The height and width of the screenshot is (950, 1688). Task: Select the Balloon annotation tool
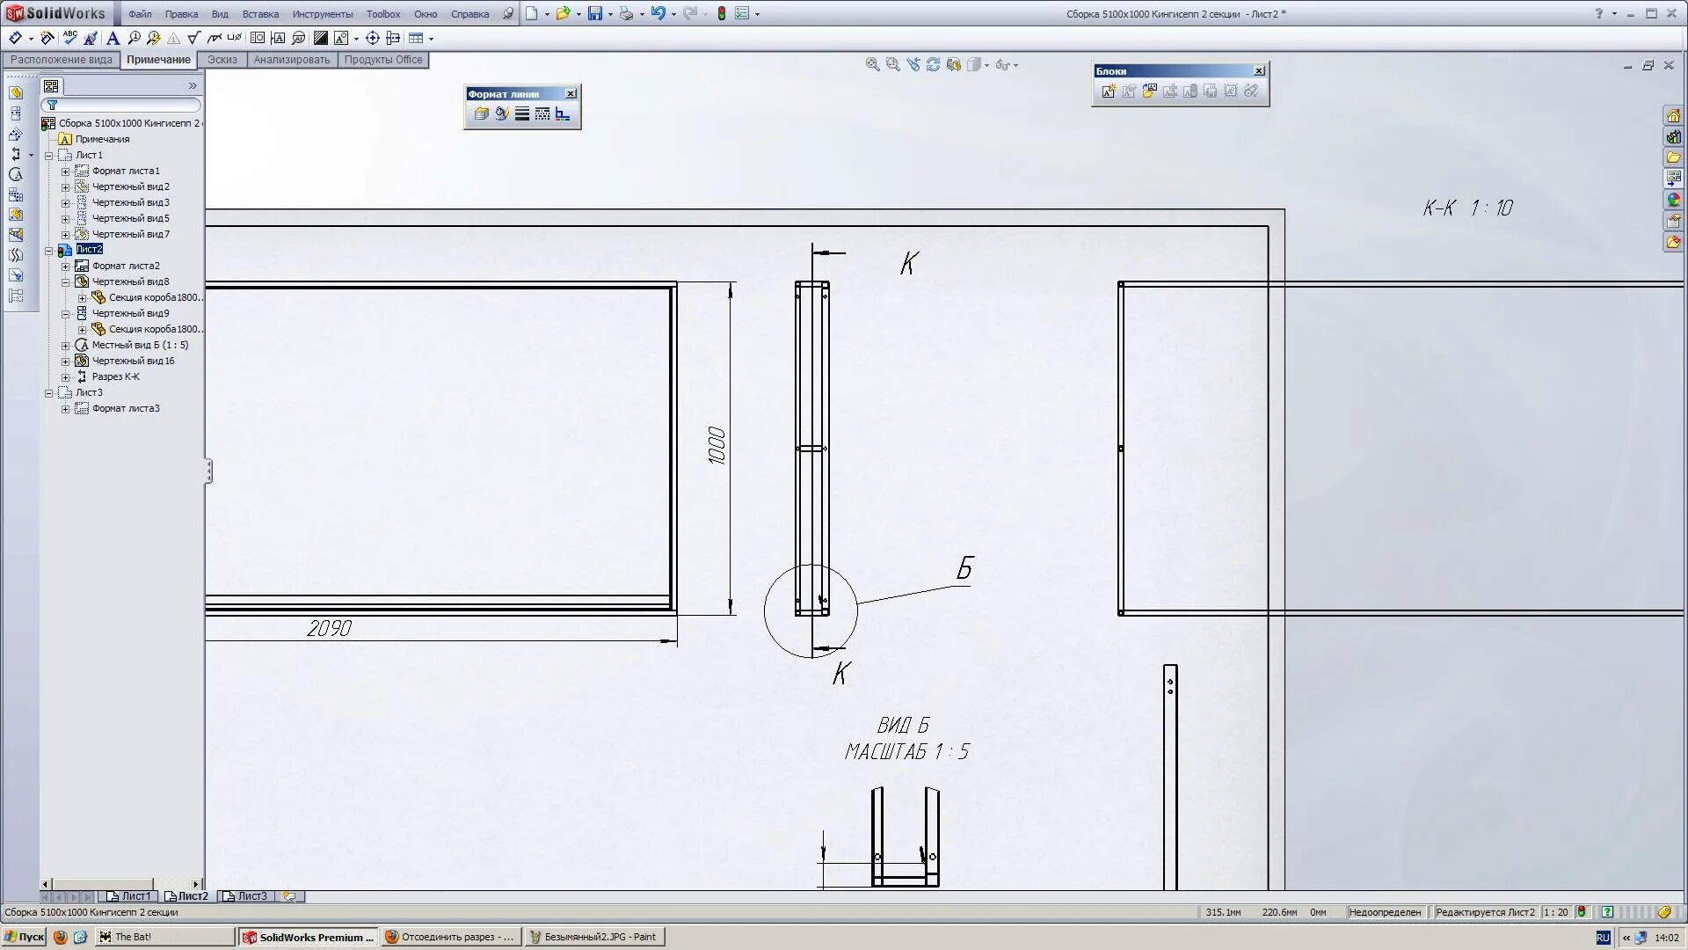tap(134, 38)
